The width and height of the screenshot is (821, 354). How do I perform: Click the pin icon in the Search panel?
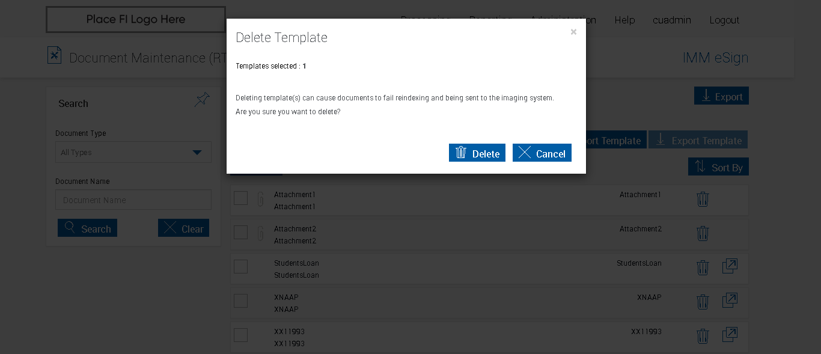(x=203, y=100)
